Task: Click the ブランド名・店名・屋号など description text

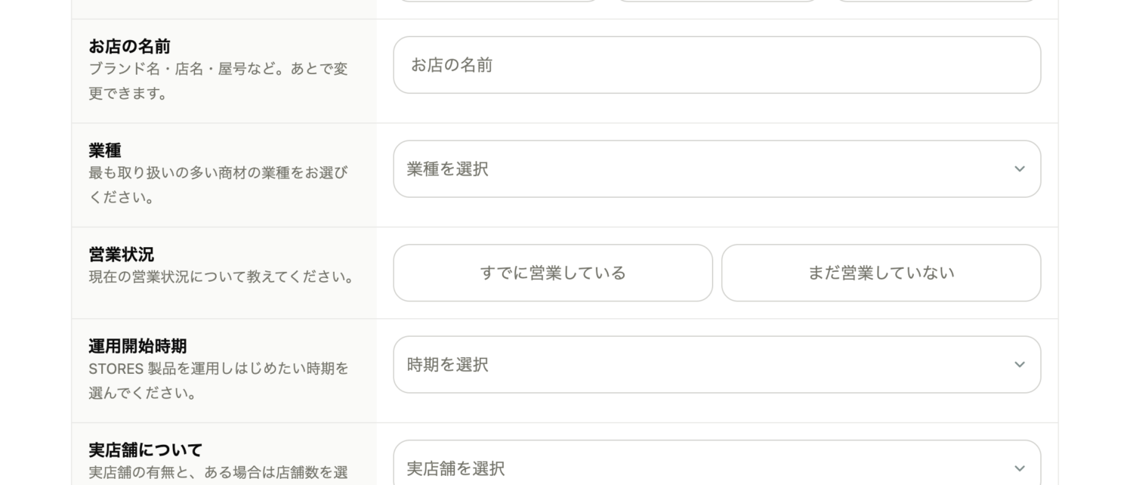Action: tap(218, 70)
